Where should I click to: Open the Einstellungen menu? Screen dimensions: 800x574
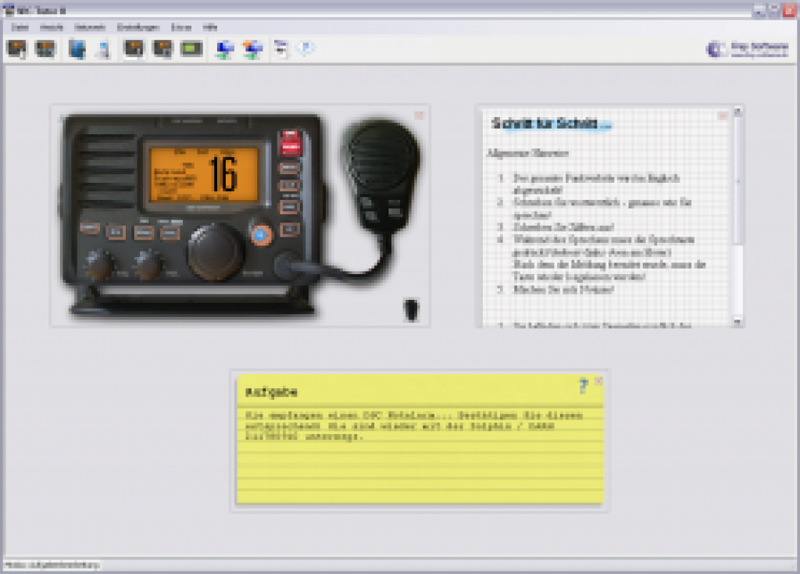[x=137, y=27]
